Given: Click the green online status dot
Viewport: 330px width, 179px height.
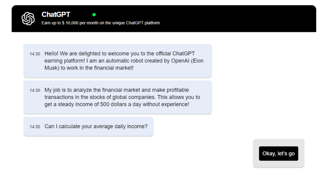Looking at the screenshot, I should (94, 15).
